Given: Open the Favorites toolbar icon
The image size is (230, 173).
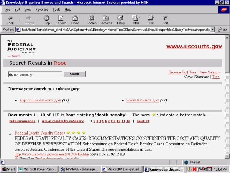Looking at the screenshot, I should point(105,19).
